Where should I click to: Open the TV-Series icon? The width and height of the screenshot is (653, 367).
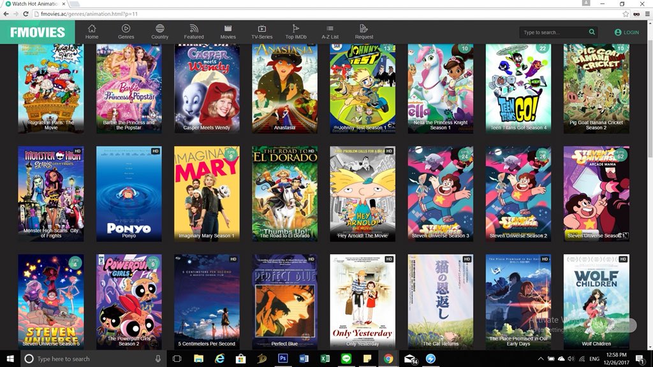pyautogui.click(x=261, y=28)
